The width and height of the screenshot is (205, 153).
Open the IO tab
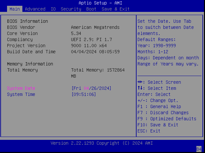coord(53,9)
